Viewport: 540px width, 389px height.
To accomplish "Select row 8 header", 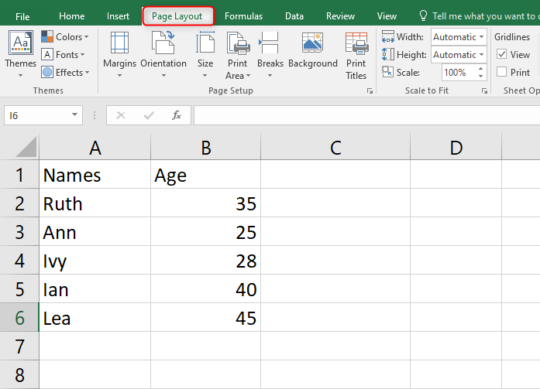I will pyautogui.click(x=19, y=374).
